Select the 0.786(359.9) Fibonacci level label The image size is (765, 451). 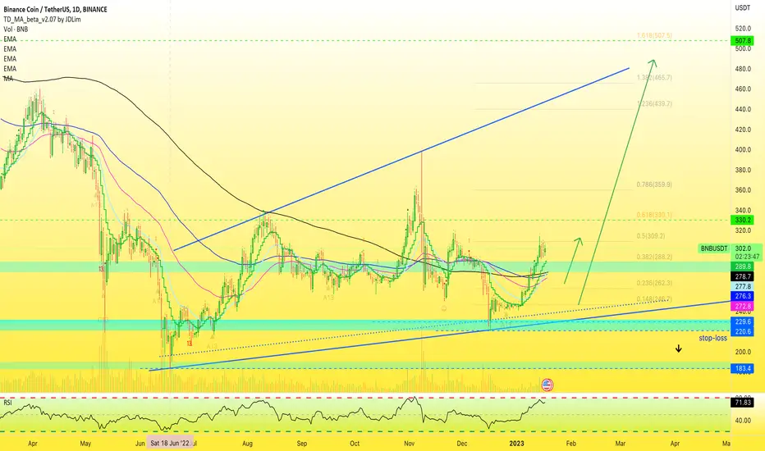654,184
